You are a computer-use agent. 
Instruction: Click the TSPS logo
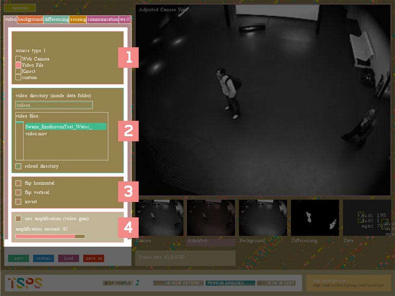tap(25, 283)
